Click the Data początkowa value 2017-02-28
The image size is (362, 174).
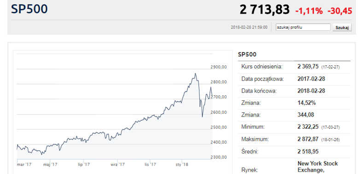(x=311, y=79)
